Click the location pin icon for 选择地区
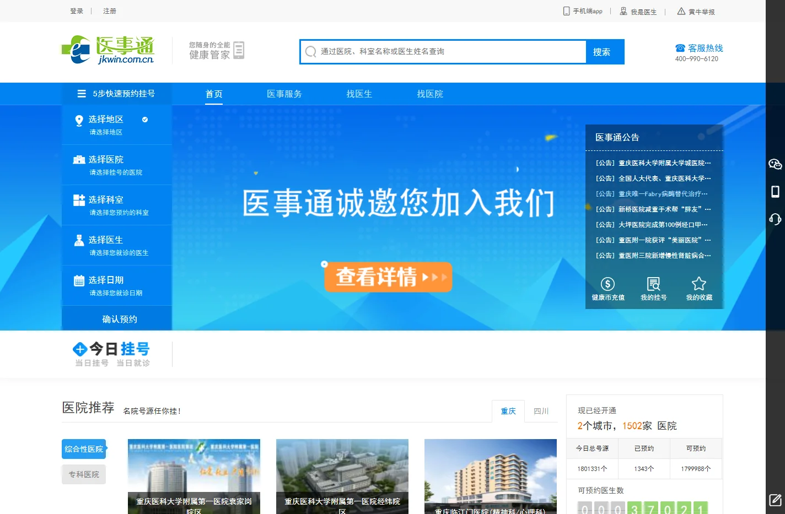The width and height of the screenshot is (785, 514). coord(79,121)
